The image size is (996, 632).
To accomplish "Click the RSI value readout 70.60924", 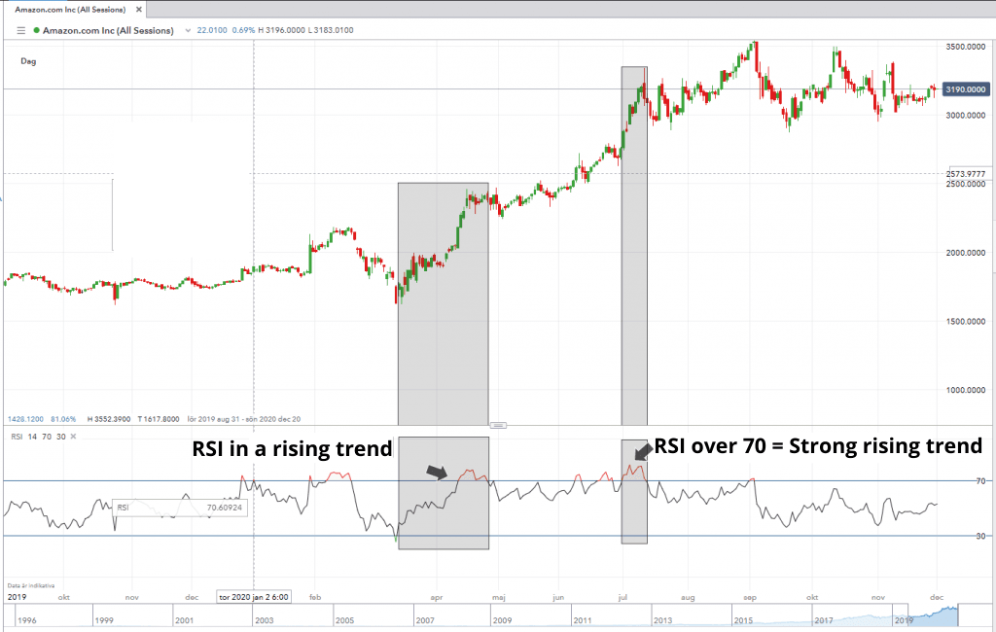I will click(x=225, y=508).
